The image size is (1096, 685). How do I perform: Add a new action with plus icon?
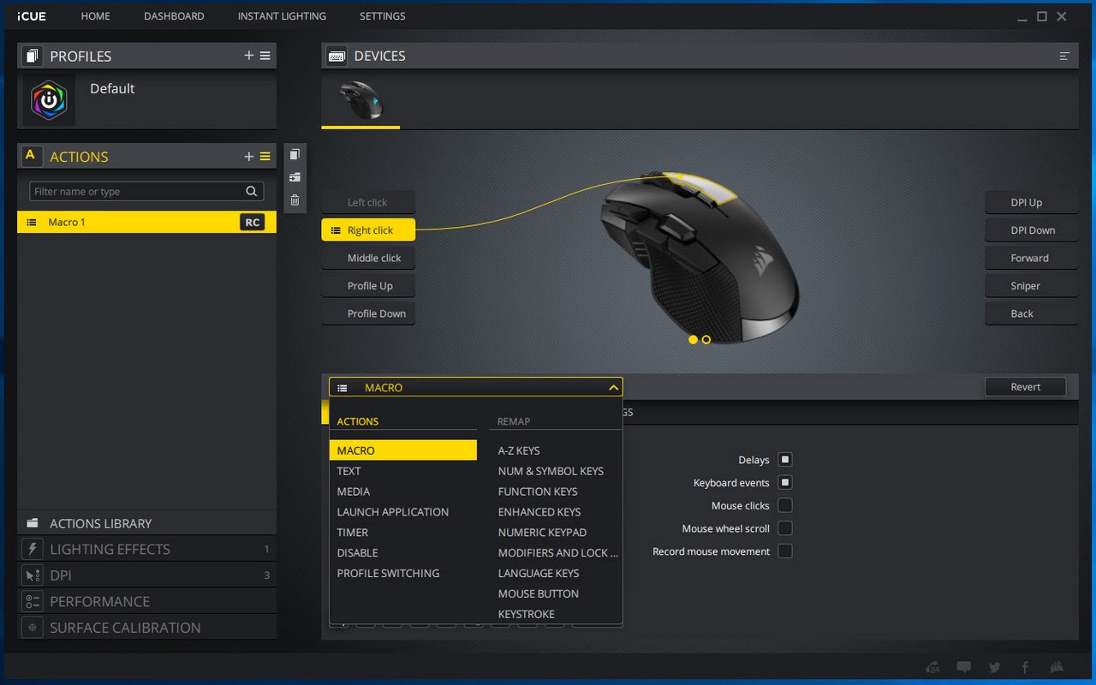pos(249,157)
